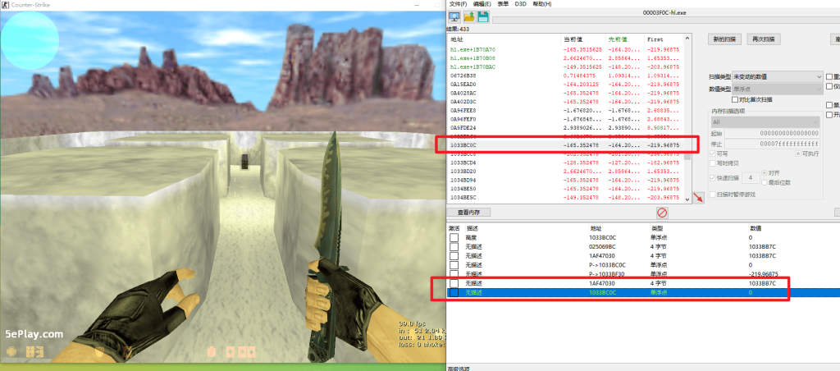
Task: Activate the 高度 entry checkbox
Action: point(454,237)
